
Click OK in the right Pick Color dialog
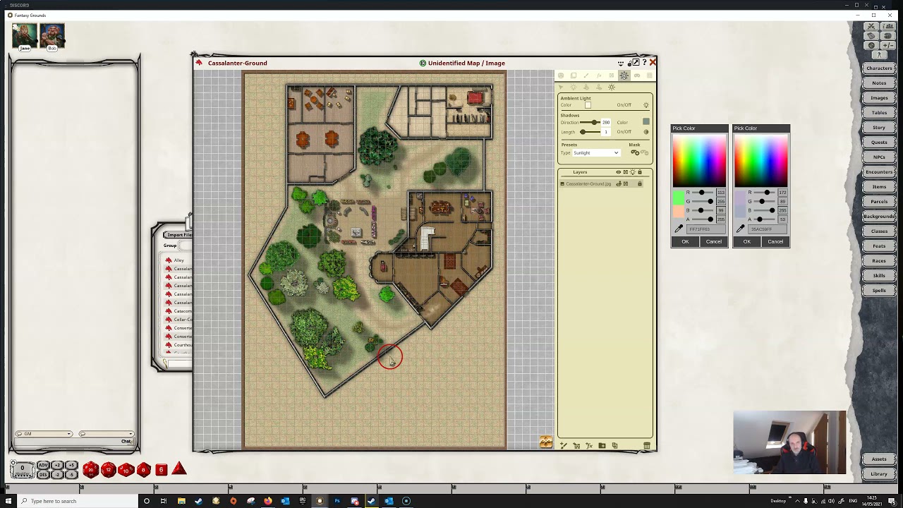(x=746, y=241)
